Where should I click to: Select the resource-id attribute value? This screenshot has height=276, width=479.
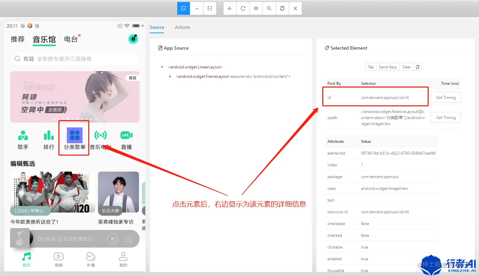385,212
